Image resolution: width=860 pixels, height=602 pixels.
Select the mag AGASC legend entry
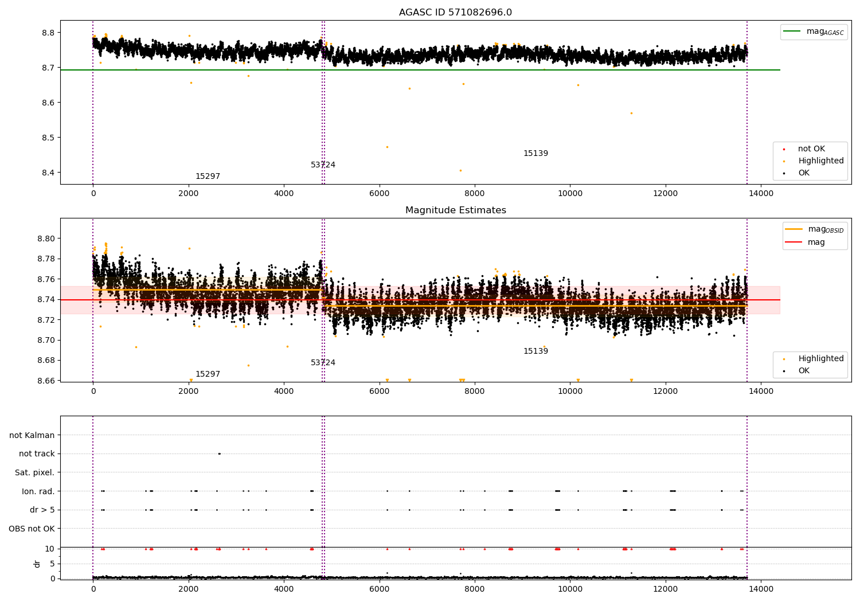tap(814, 32)
